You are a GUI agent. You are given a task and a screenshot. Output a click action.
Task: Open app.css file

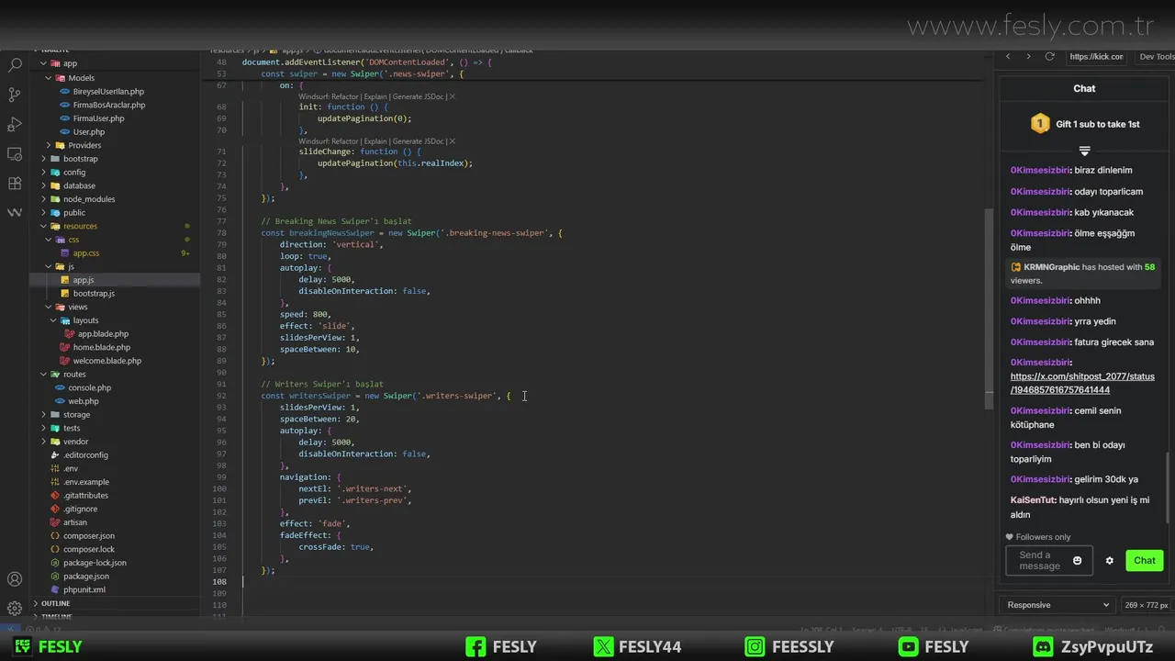click(x=86, y=253)
